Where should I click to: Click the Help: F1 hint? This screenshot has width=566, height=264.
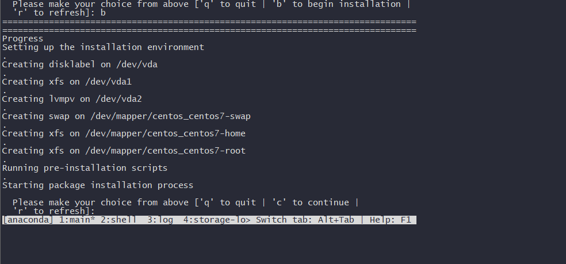pyautogui.click(x=391, y=220)
